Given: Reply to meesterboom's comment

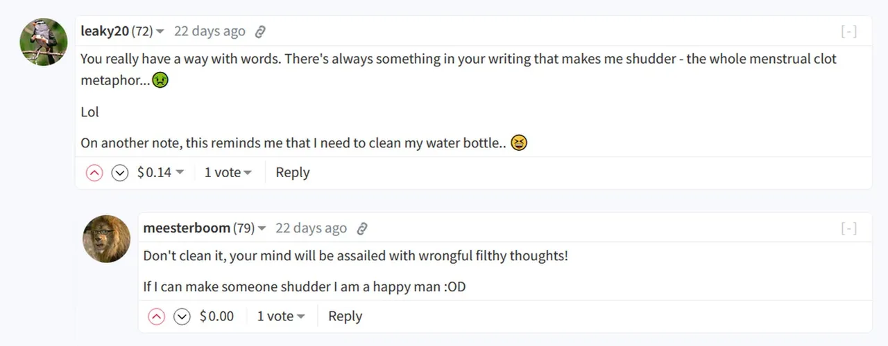Looking at the screenshot, I should click(x=345, y=316).
